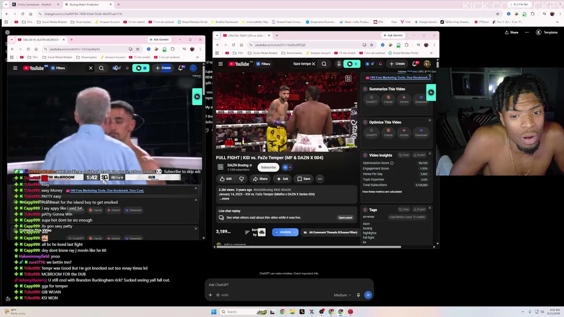Screen dimensions: 564x317
Task: Click 'How these metrics are calculated' link
Action: (x=382, y=192)
